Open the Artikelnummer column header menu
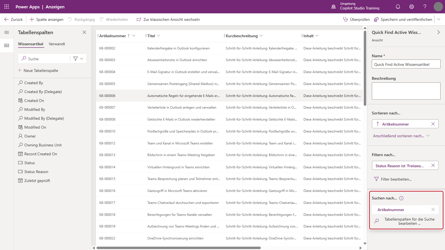Image resolution: width=445 pixels, height=250 pixels. 134,36
